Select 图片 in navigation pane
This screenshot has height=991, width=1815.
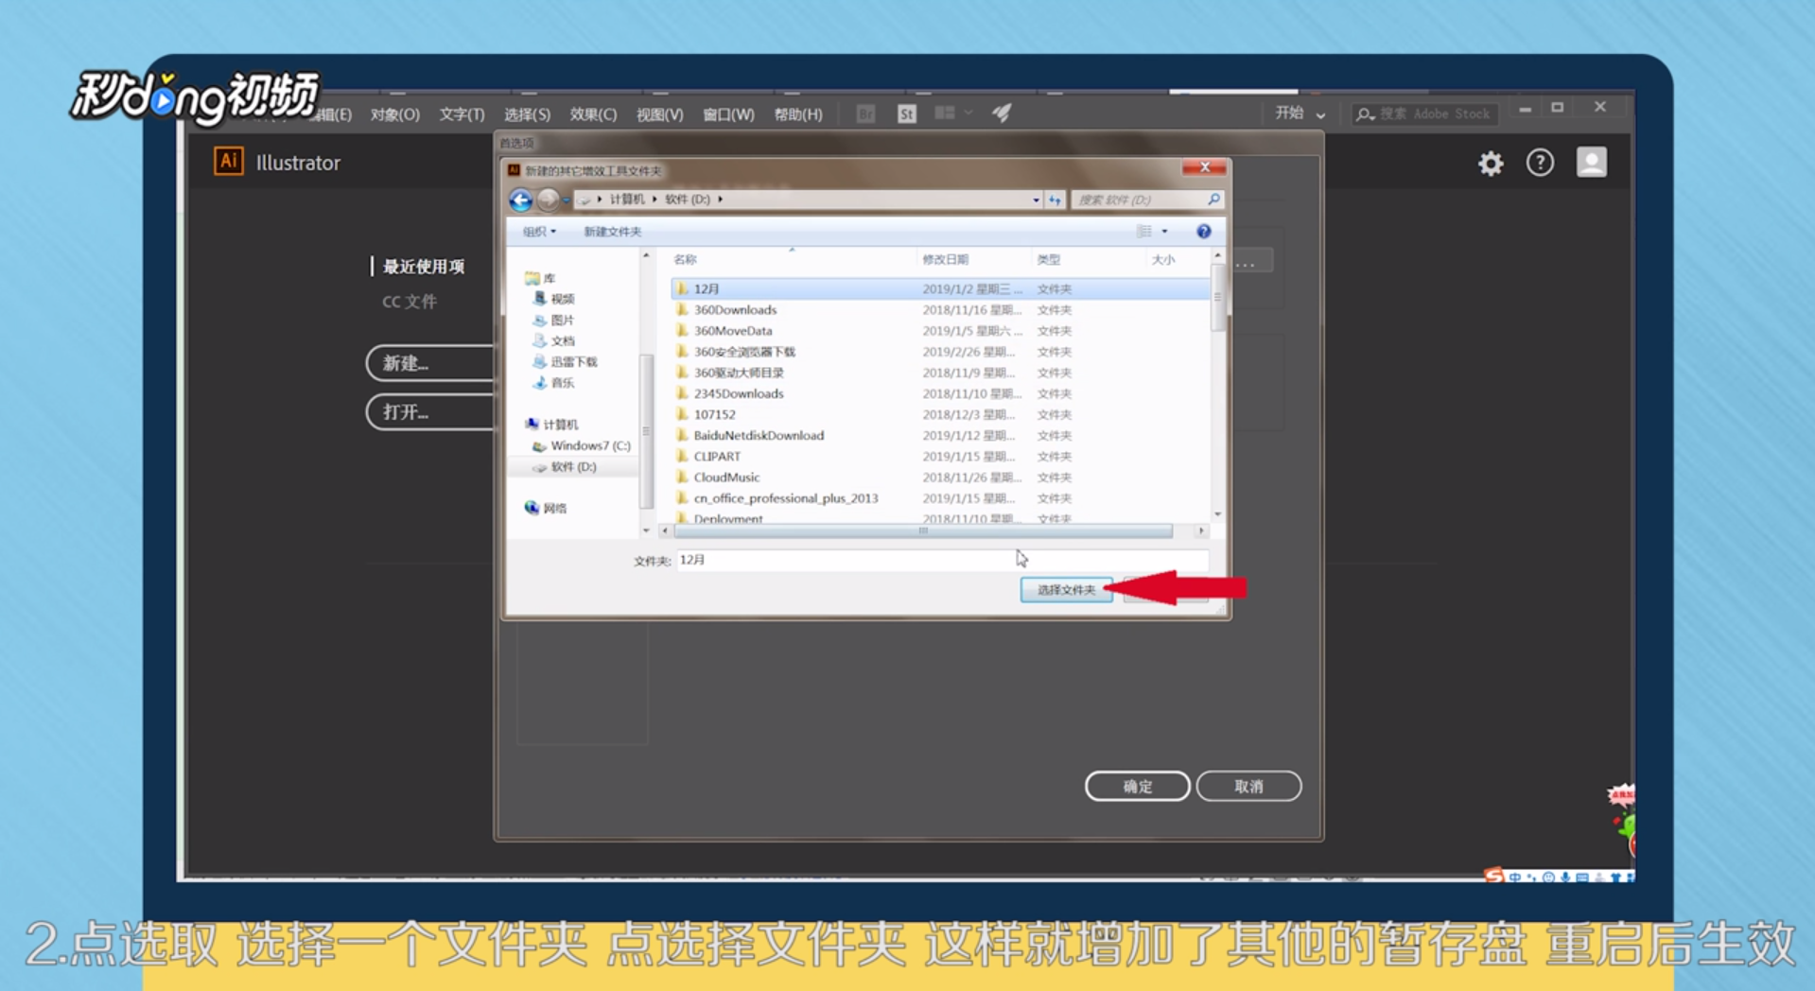coord(554,320)
